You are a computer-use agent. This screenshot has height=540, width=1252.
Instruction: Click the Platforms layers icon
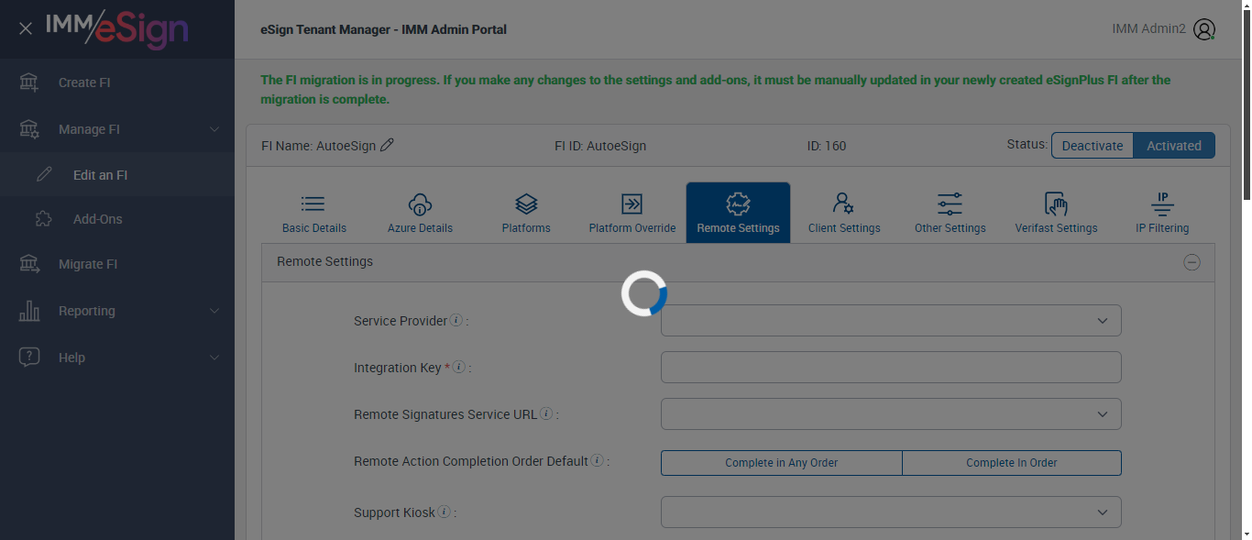pos(526,204)
